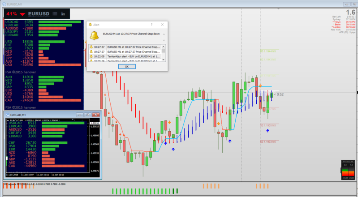This screenshot has height=197, width=358.
Task: Click the Laguerre PPO indicator label
Action: (x=35, y=184)
